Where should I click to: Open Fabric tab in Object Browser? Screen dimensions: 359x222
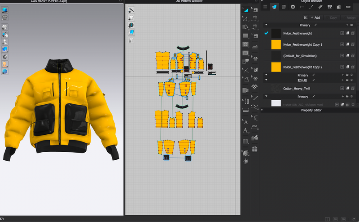coord(274,7)
